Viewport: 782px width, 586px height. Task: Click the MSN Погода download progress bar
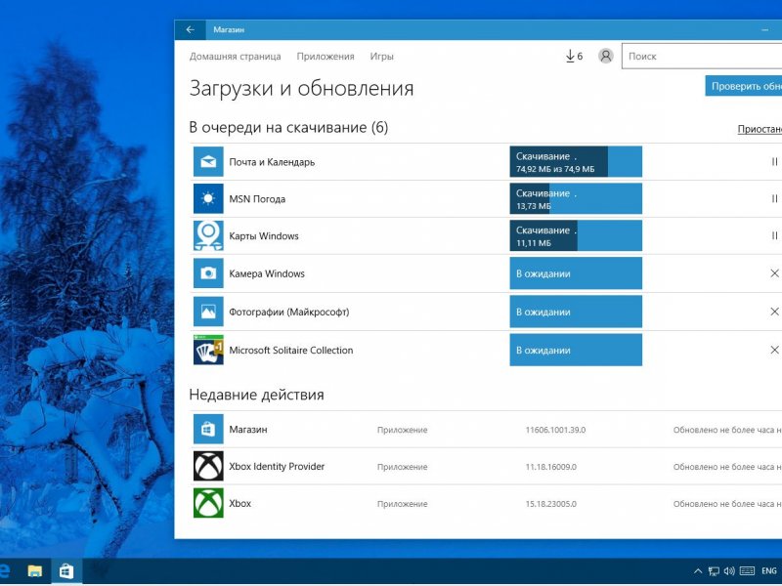576,198
